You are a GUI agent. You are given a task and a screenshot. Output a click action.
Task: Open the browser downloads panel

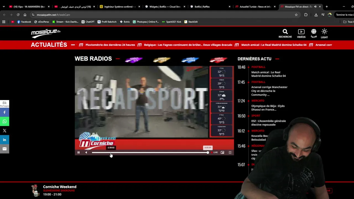(316, 15)
